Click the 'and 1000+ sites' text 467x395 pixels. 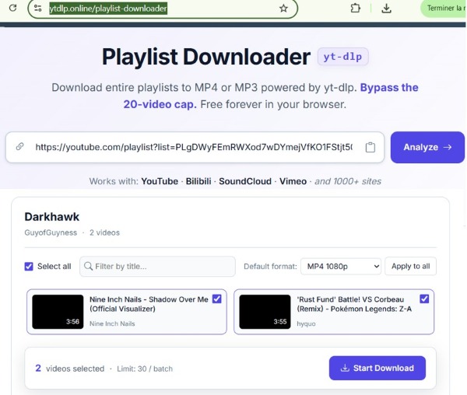[348, 181]
